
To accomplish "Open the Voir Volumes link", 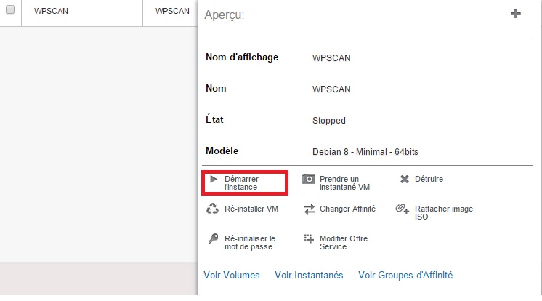I will pos(232,275).
